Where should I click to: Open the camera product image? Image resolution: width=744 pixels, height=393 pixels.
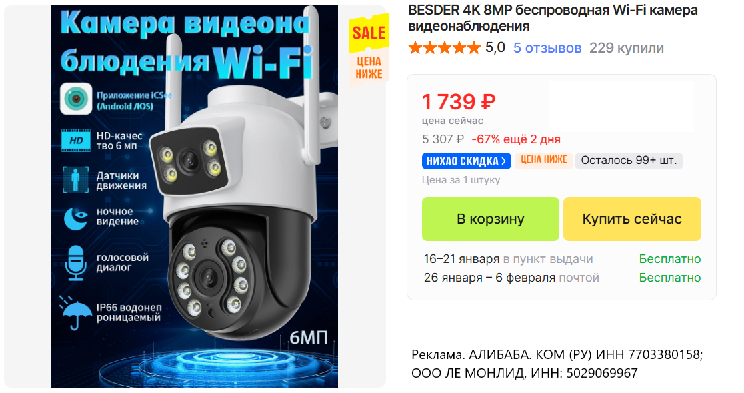click(195, 196)
